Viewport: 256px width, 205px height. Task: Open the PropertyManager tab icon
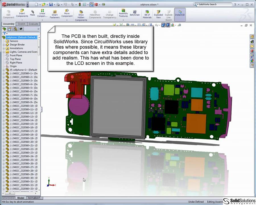pos(10,29)
